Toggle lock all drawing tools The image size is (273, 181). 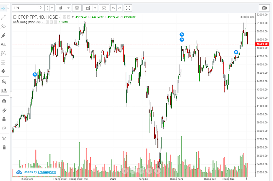click(x=4, y=119)
